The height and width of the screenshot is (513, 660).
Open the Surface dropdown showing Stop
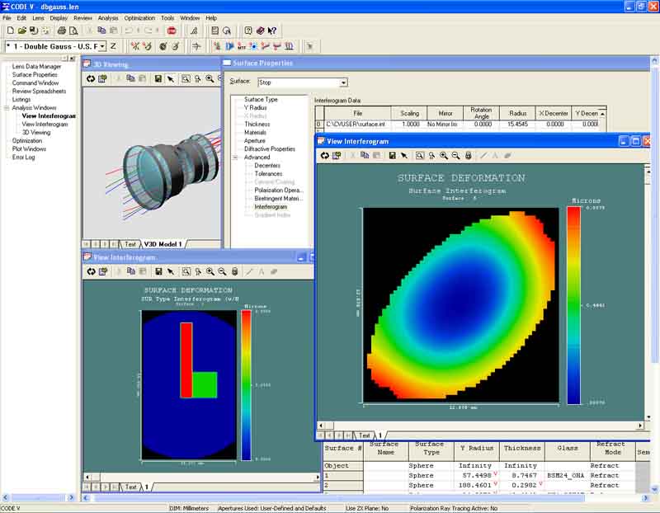tap(343, 82)
